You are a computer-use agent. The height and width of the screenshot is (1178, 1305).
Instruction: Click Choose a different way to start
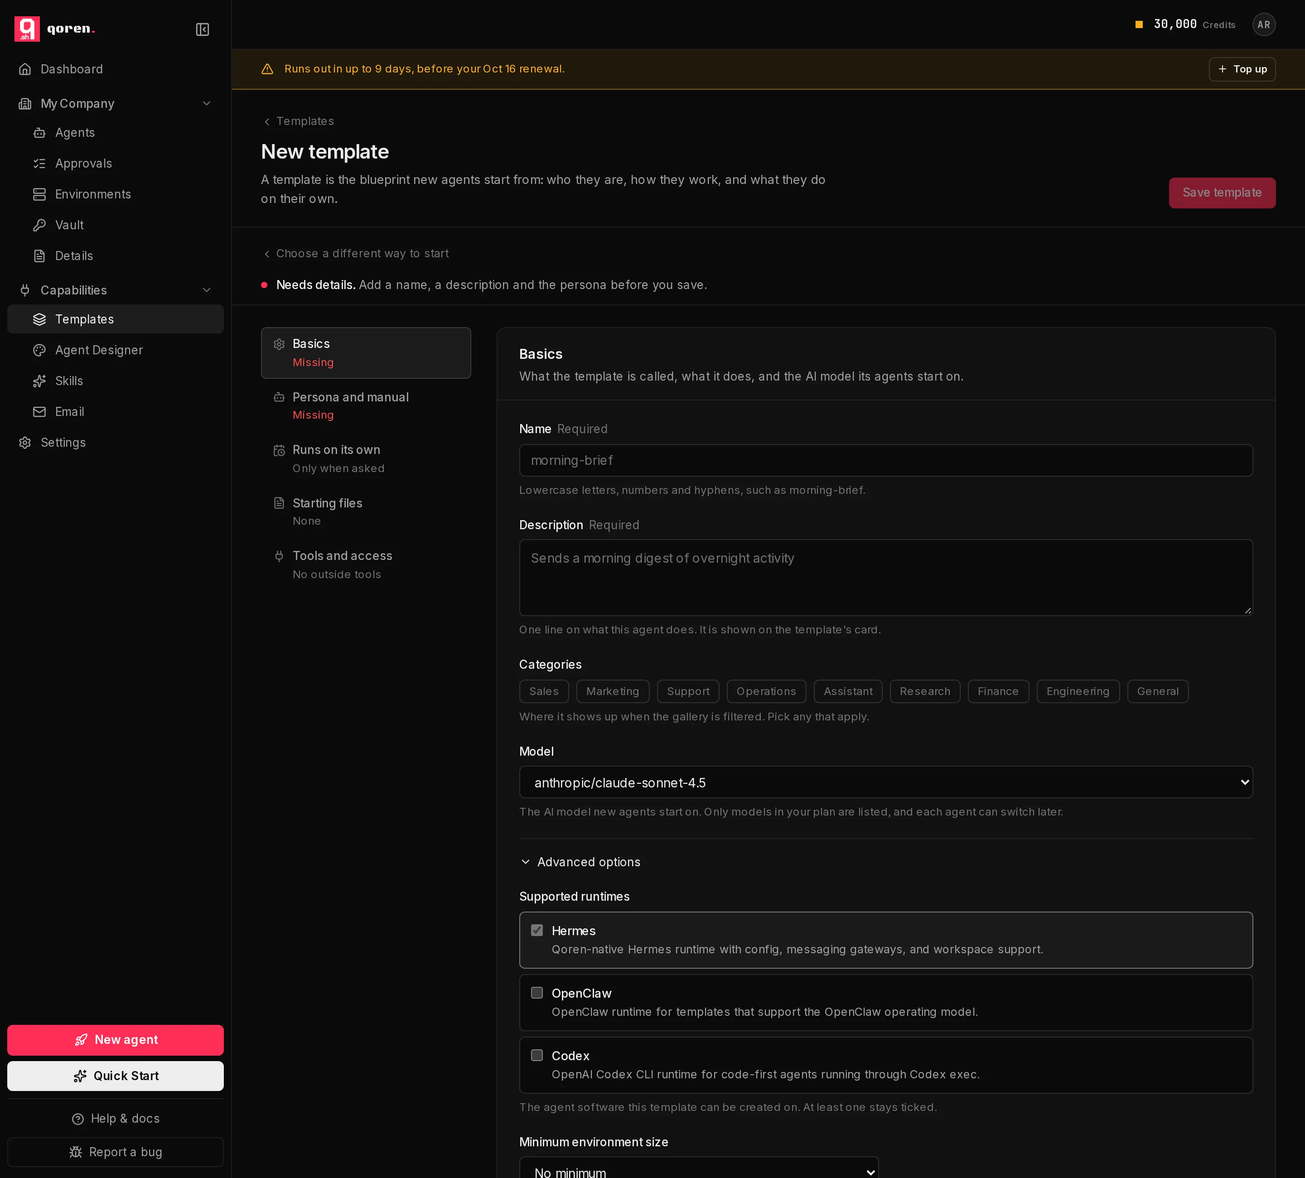click(x=355, y=254)
